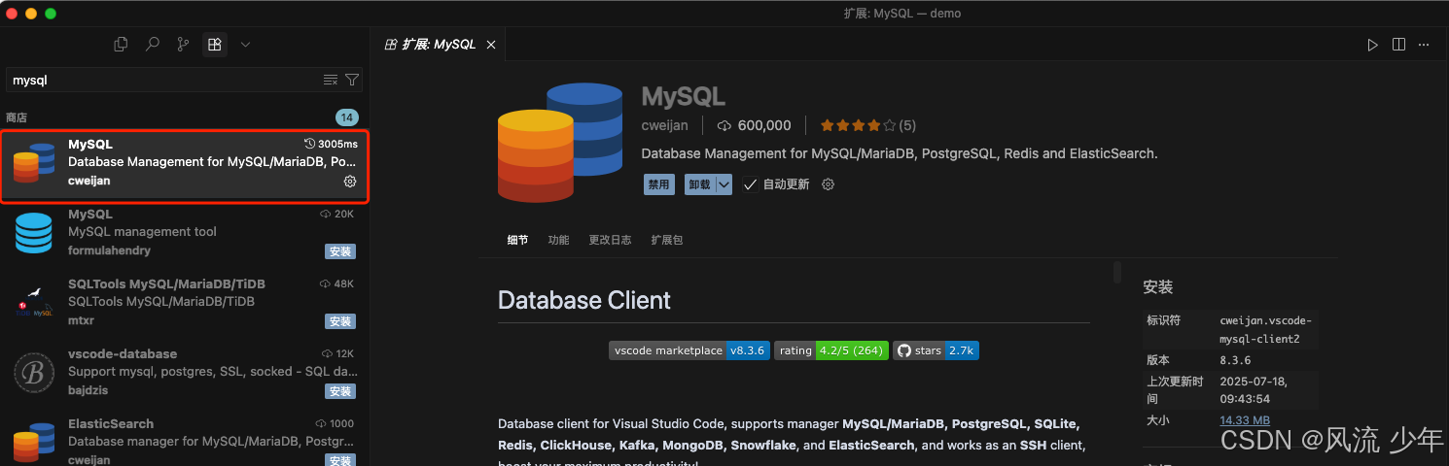
Task: Open editor more actions ellipsis
Action: coord(1425,45)
